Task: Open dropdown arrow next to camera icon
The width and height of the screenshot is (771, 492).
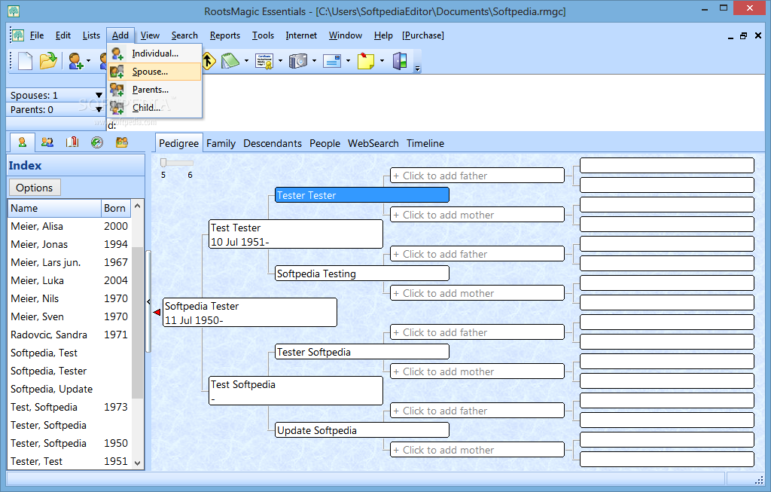Action: [x=314, y=61]
